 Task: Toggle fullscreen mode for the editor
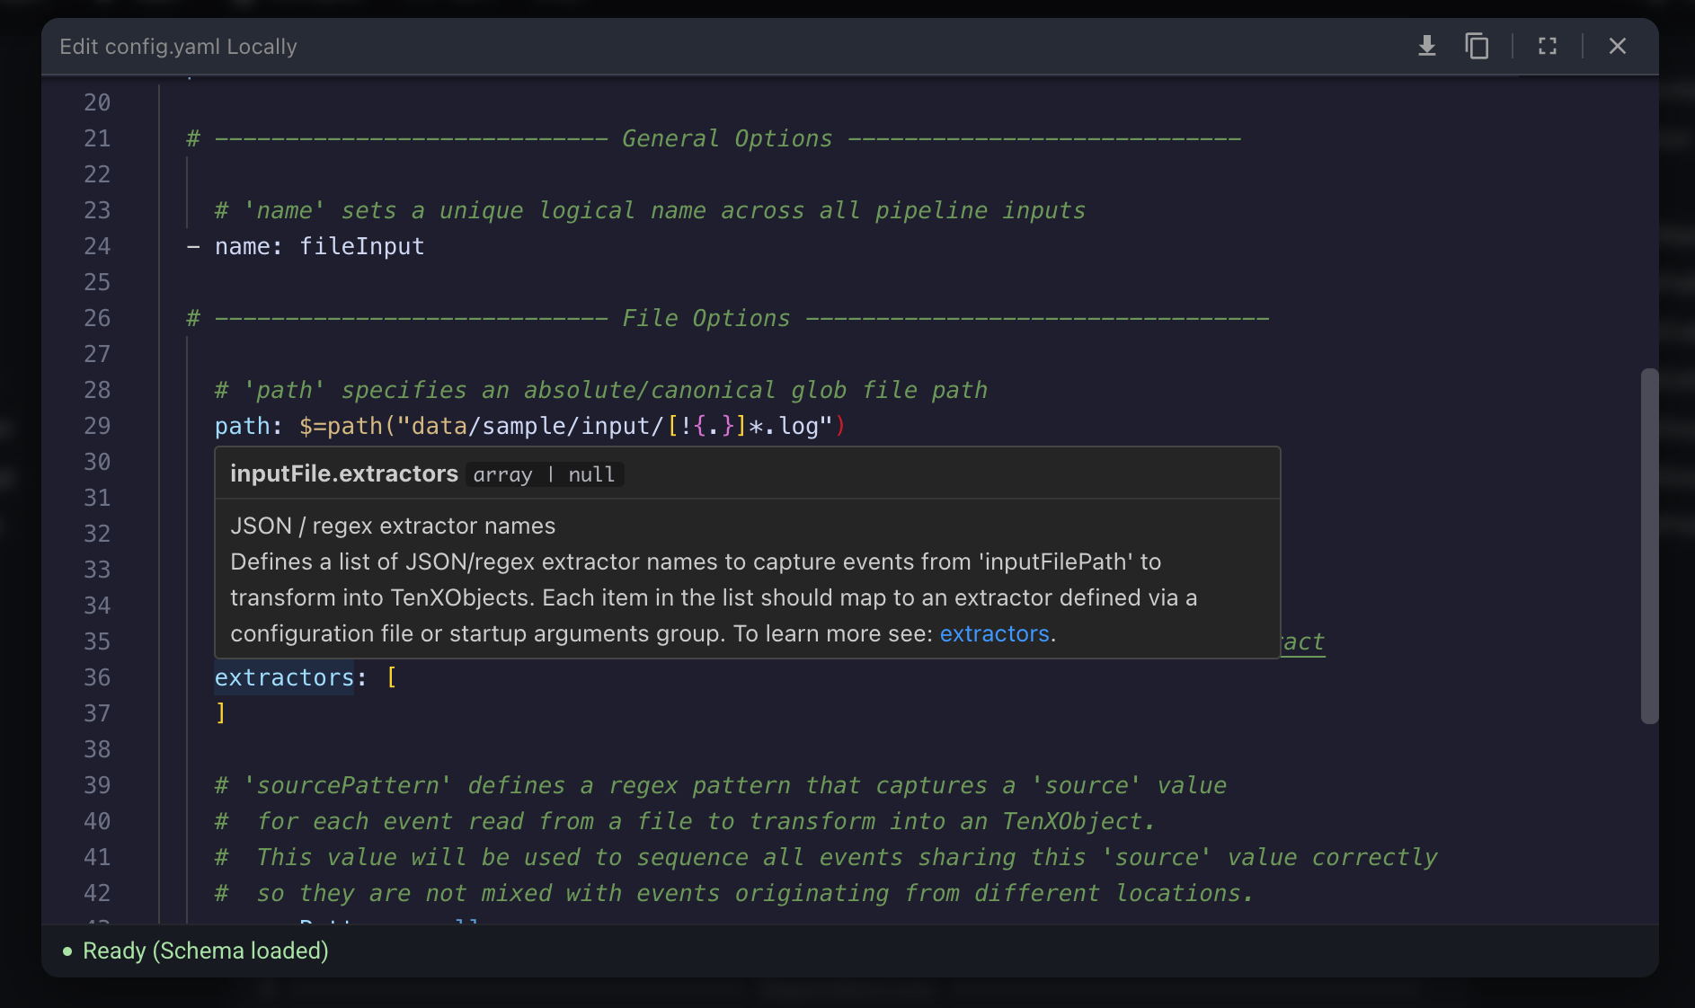[x=1547, y=46]
